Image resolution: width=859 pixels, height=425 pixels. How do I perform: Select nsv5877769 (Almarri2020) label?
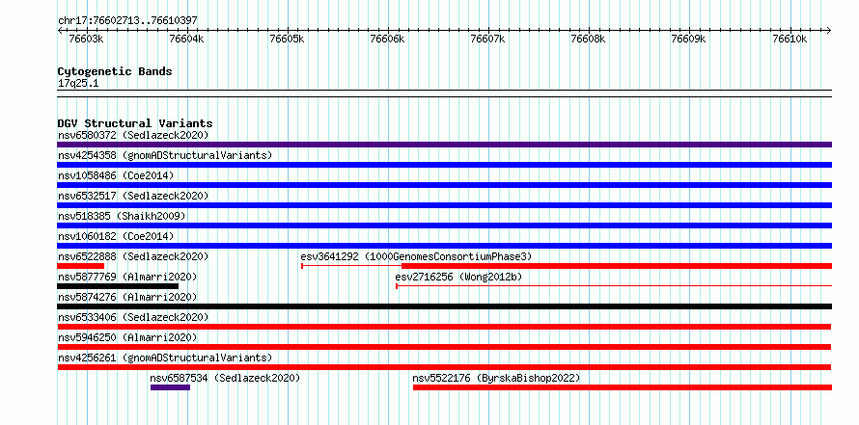click(x=127, y=277)
